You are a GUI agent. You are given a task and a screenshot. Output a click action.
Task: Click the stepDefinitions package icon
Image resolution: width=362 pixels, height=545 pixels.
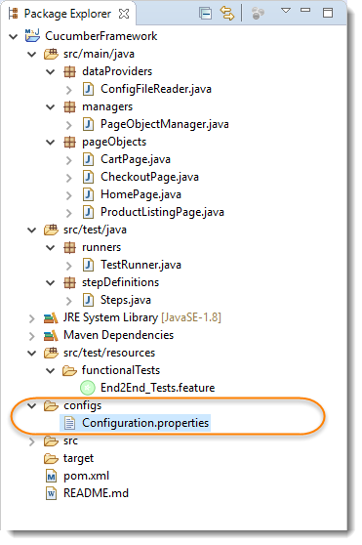point(69,282)
